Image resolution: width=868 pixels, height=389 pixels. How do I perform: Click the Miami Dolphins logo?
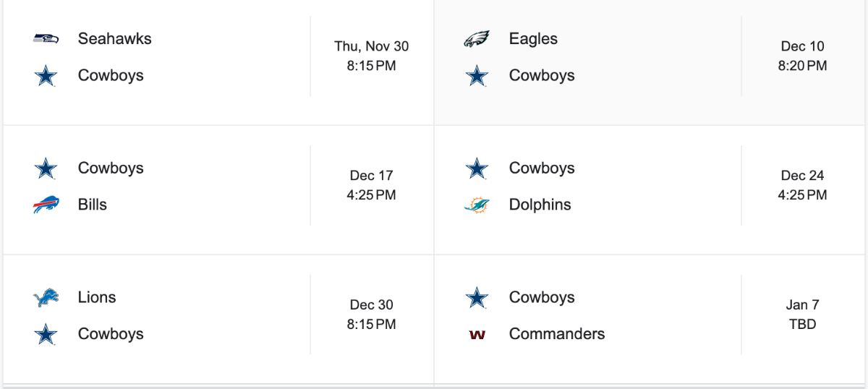point(477,205)
